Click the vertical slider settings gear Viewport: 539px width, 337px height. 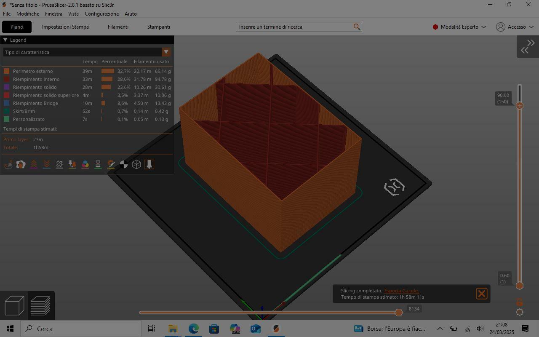click(x=520, y=312)
